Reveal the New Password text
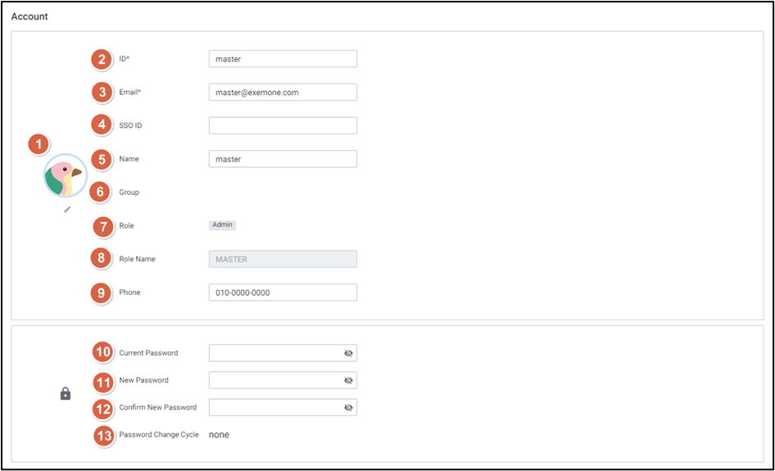The height and width of the screenshot is (471, 775). (x=348, y=381)
